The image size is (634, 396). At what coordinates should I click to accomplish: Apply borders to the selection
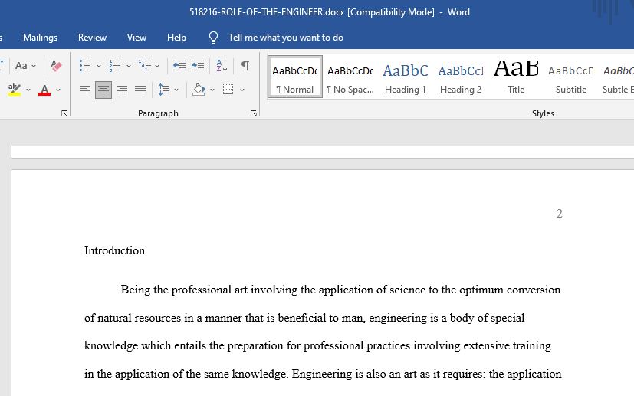pyautogui.click(x=228, y=90)
